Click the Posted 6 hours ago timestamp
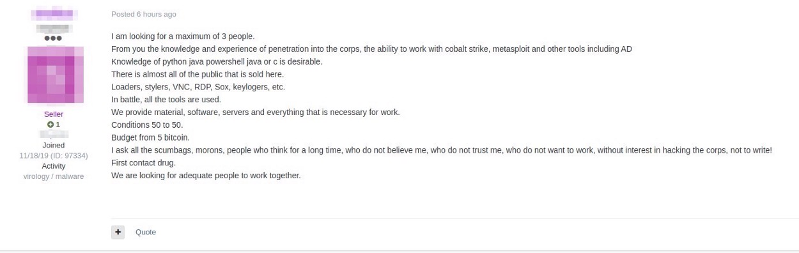 point(144,14)
